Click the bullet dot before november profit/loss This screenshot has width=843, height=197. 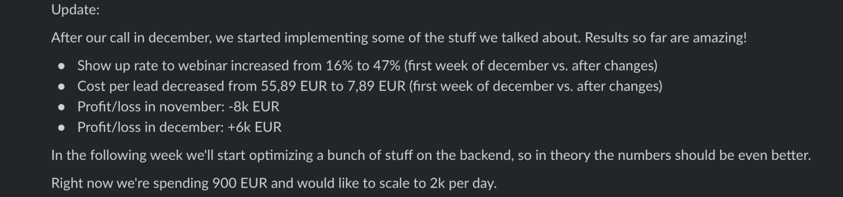[62, 107]
